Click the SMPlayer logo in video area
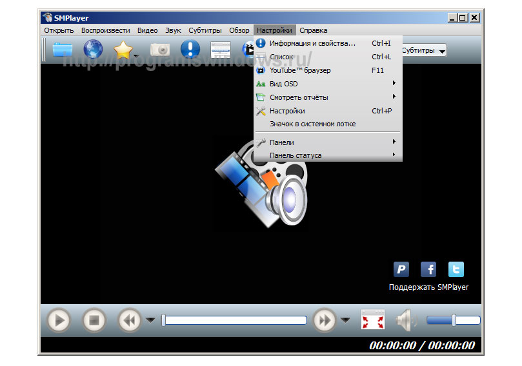 point(261,184)
